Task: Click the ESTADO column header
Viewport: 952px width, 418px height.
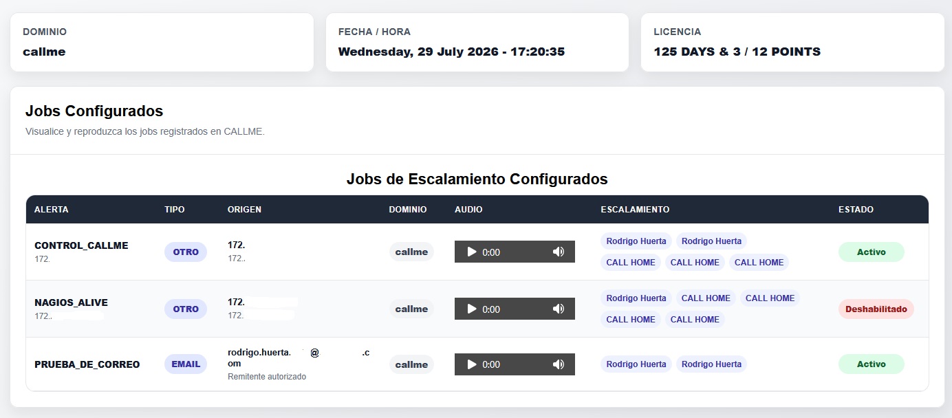Action: (x=856, y=210)
